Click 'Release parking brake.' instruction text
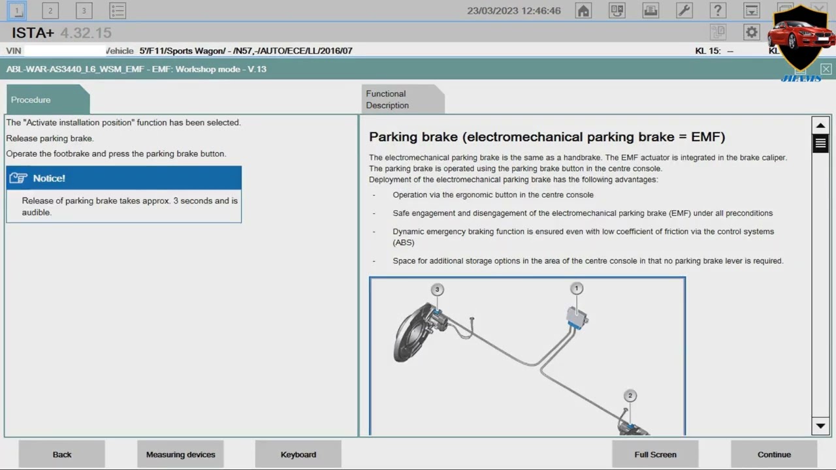 (x=50, y=138)
